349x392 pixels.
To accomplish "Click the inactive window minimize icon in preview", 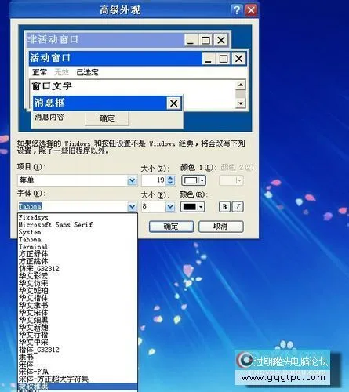I will (x=191, y=41).
